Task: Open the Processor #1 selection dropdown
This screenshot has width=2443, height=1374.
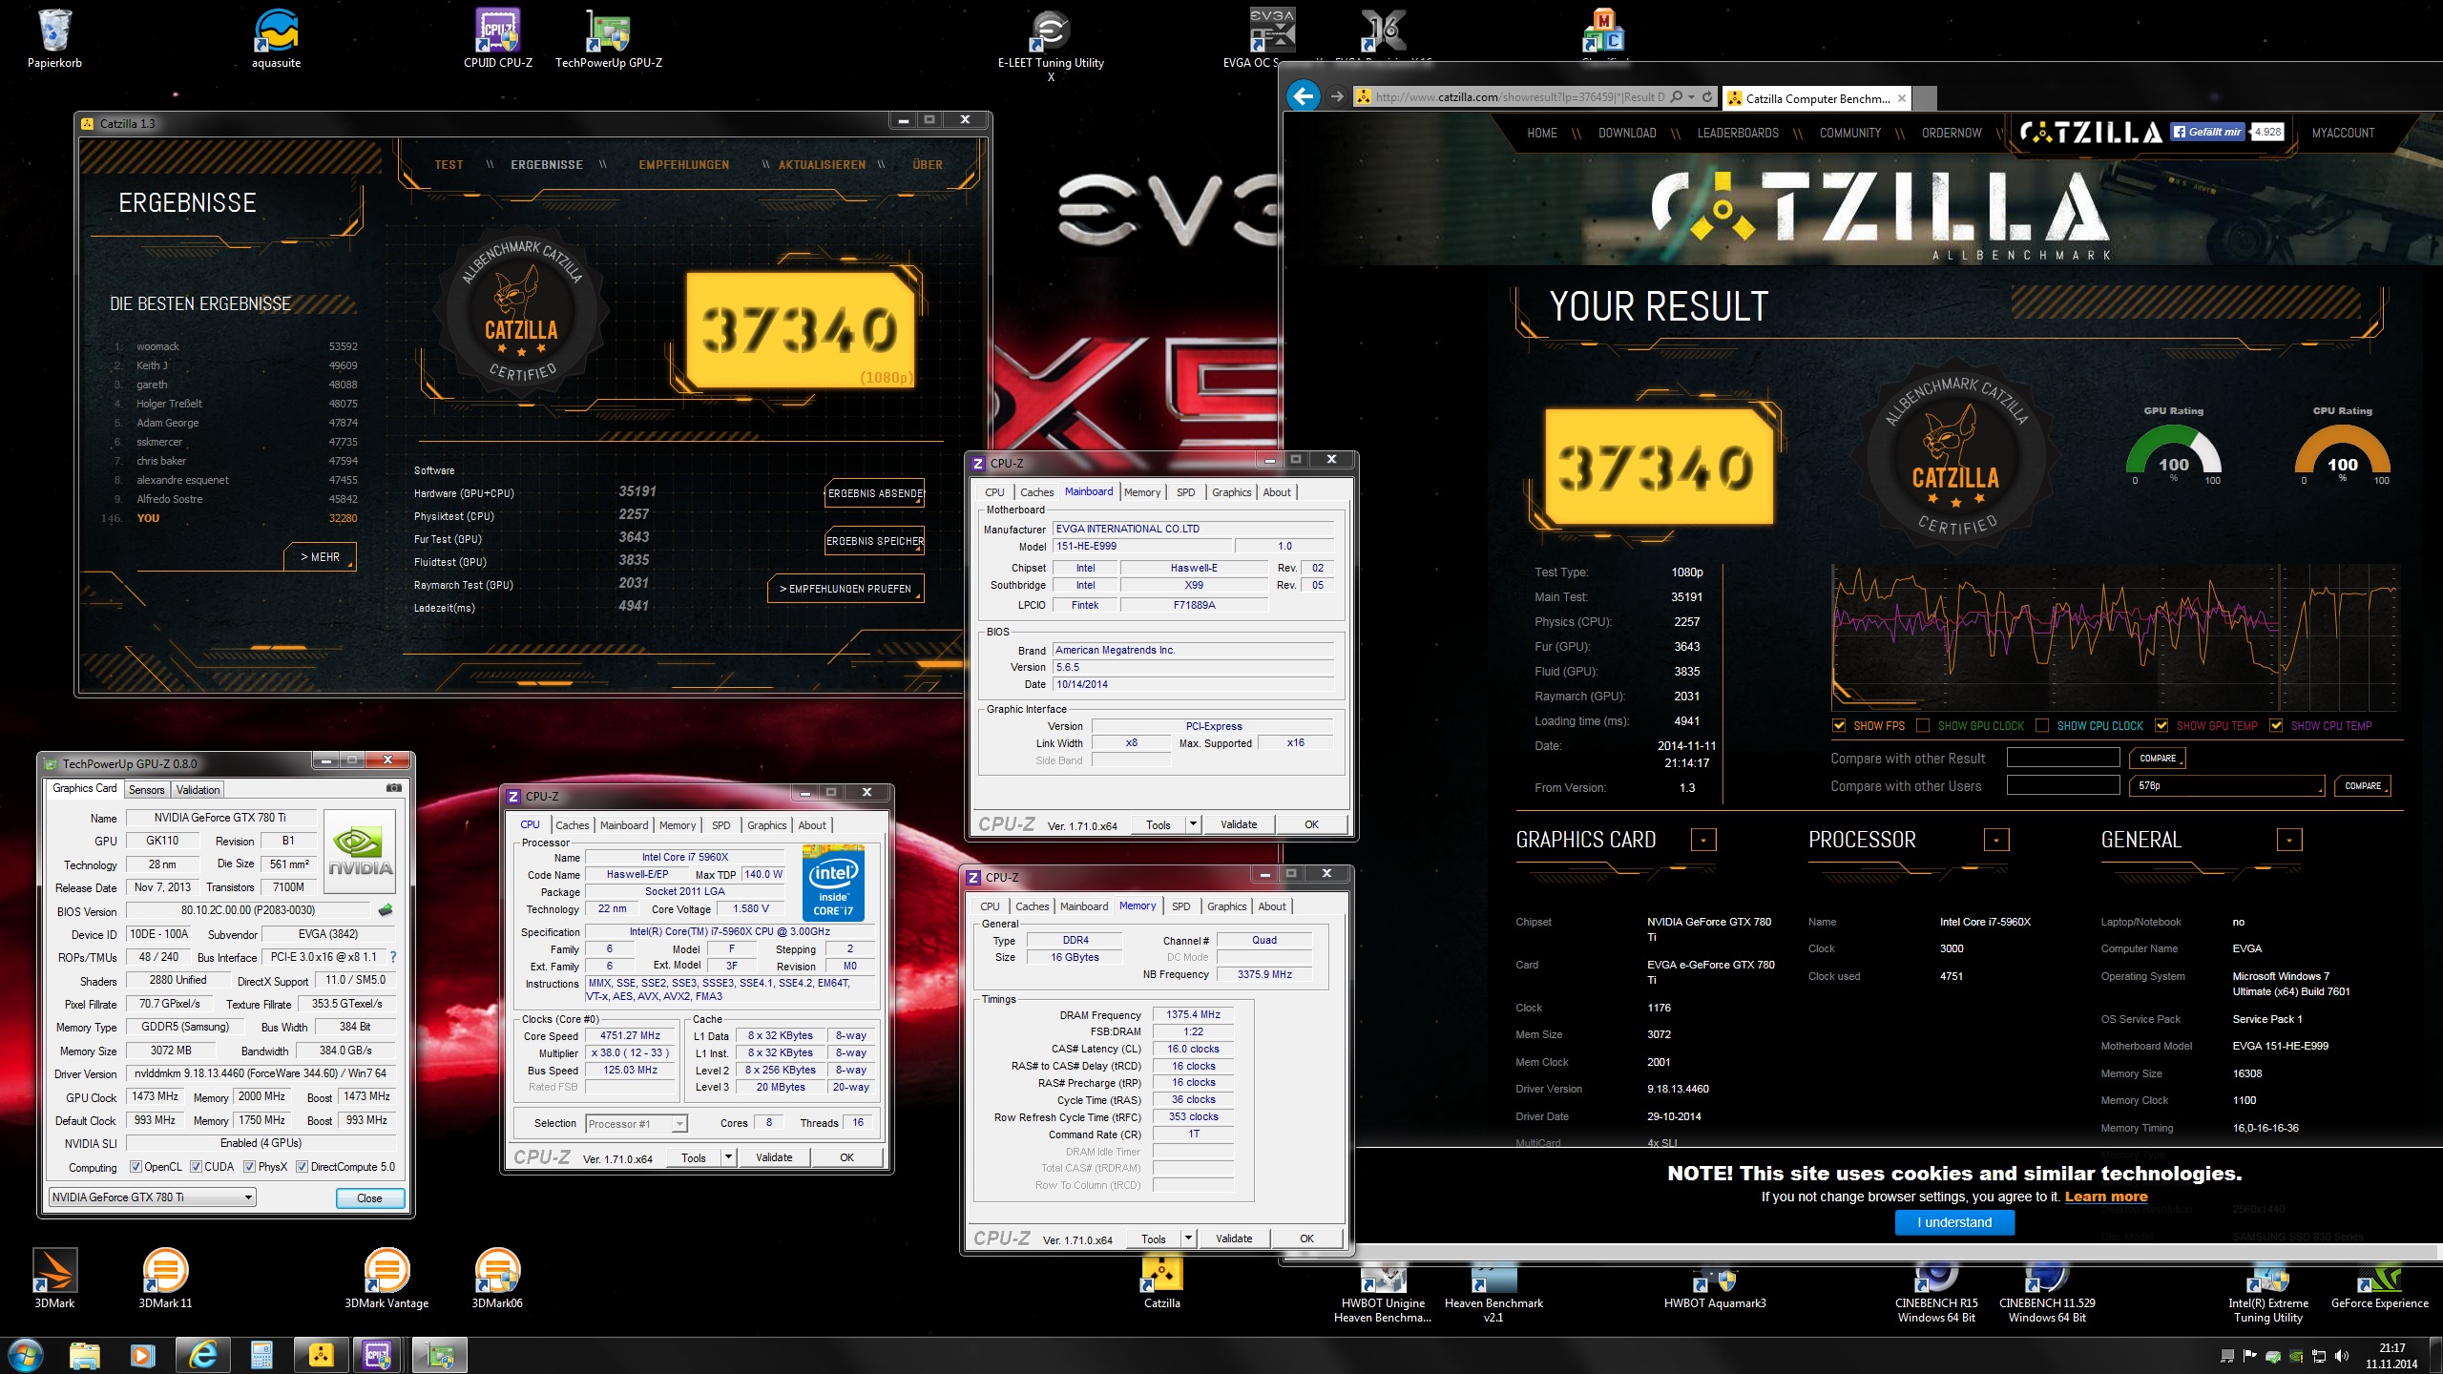Action: click(636, 1123)
